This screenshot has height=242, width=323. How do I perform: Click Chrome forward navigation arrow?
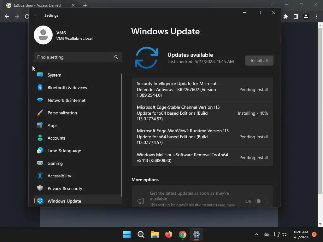click(x=17, y=16)
